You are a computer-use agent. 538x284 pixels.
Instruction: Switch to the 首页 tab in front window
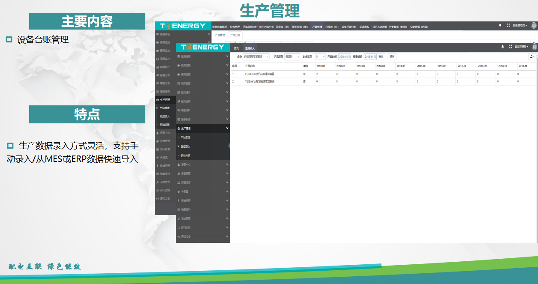click(236, 48)
